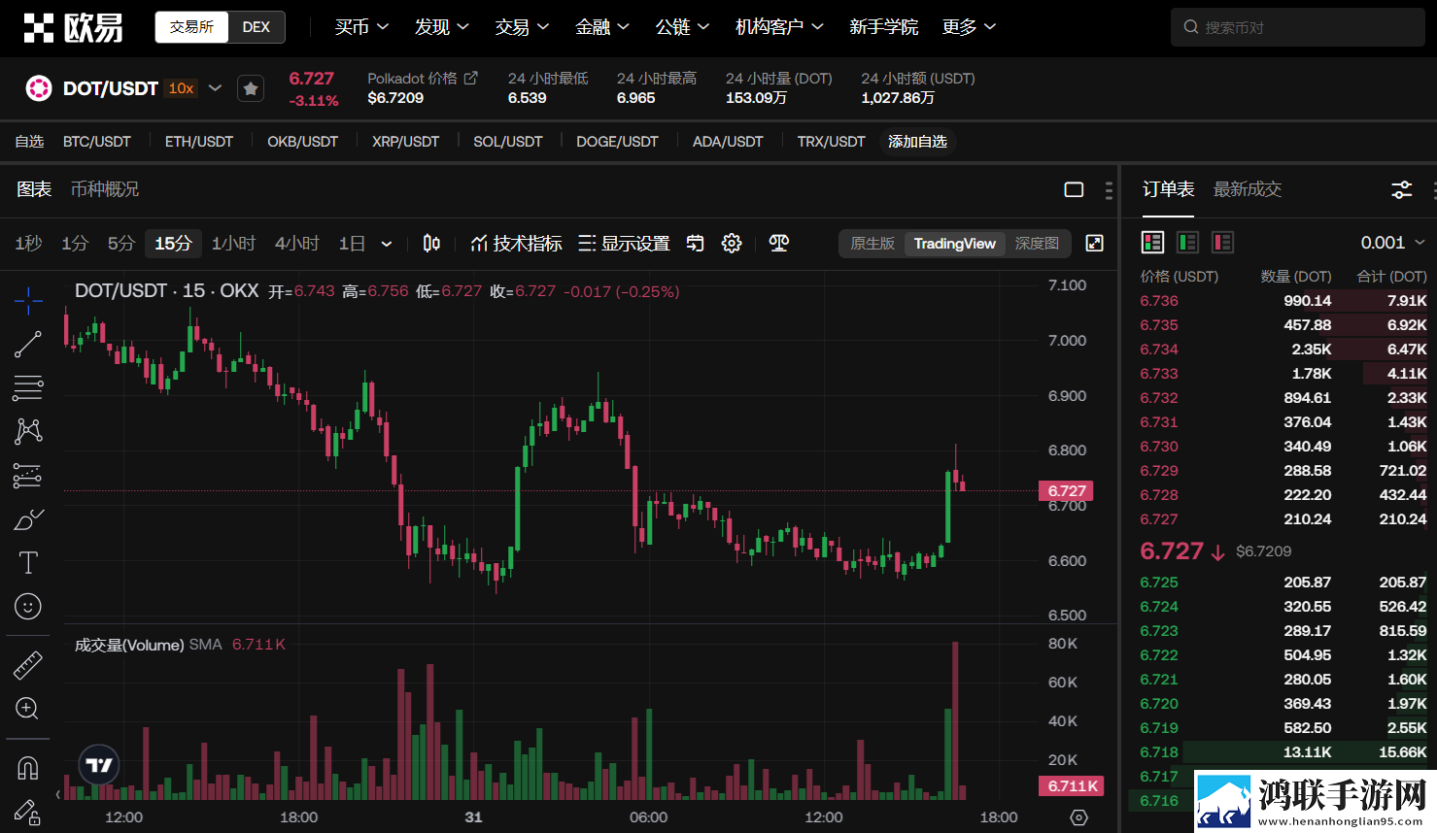Viewport: 1437px width, 833px height.
Task: Expand chart to fullscreen
Action: click(1095, 244)
